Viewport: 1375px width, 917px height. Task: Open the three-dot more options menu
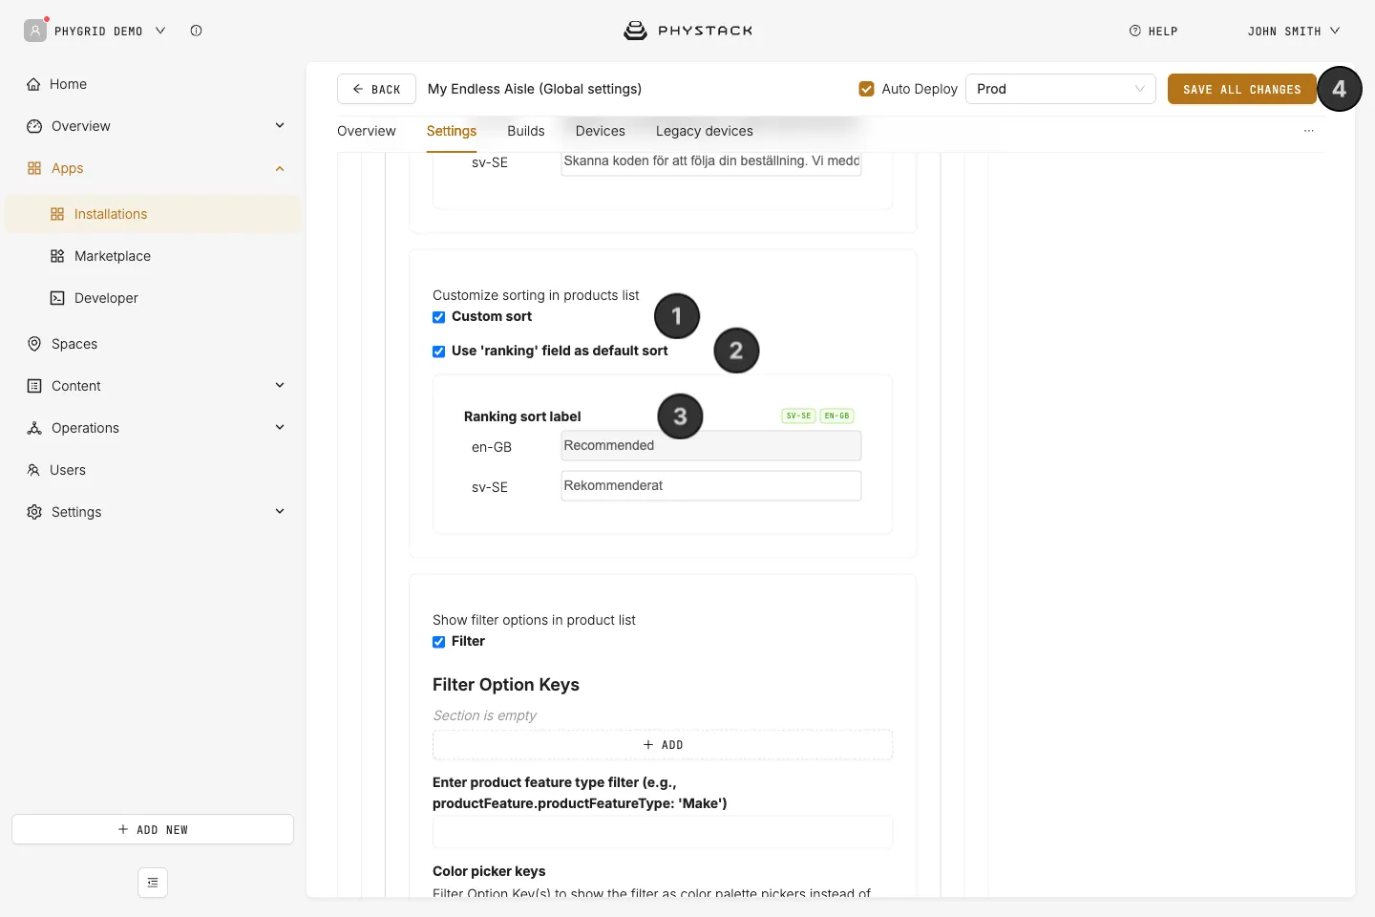click(x=1309, y=131)
